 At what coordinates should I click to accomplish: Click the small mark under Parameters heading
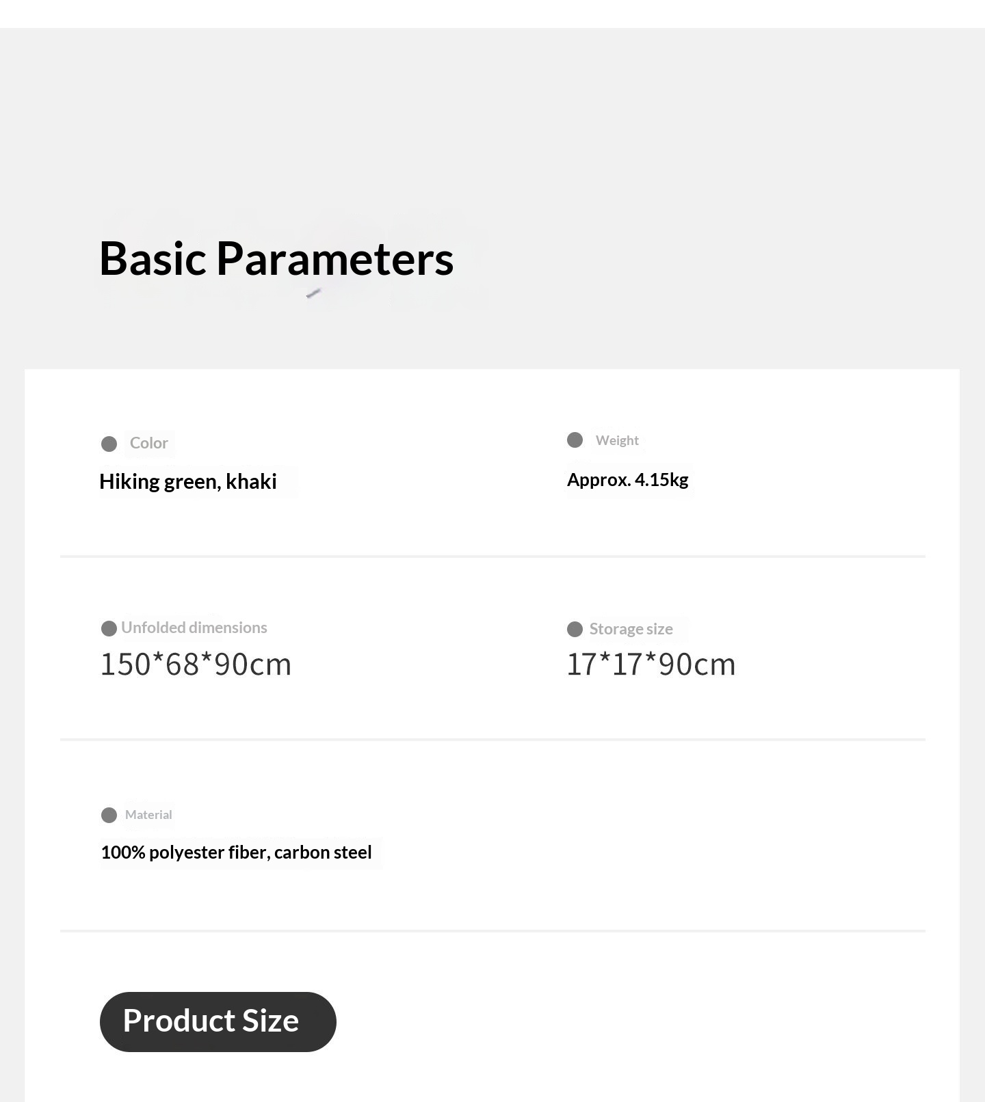click(313, 293)
